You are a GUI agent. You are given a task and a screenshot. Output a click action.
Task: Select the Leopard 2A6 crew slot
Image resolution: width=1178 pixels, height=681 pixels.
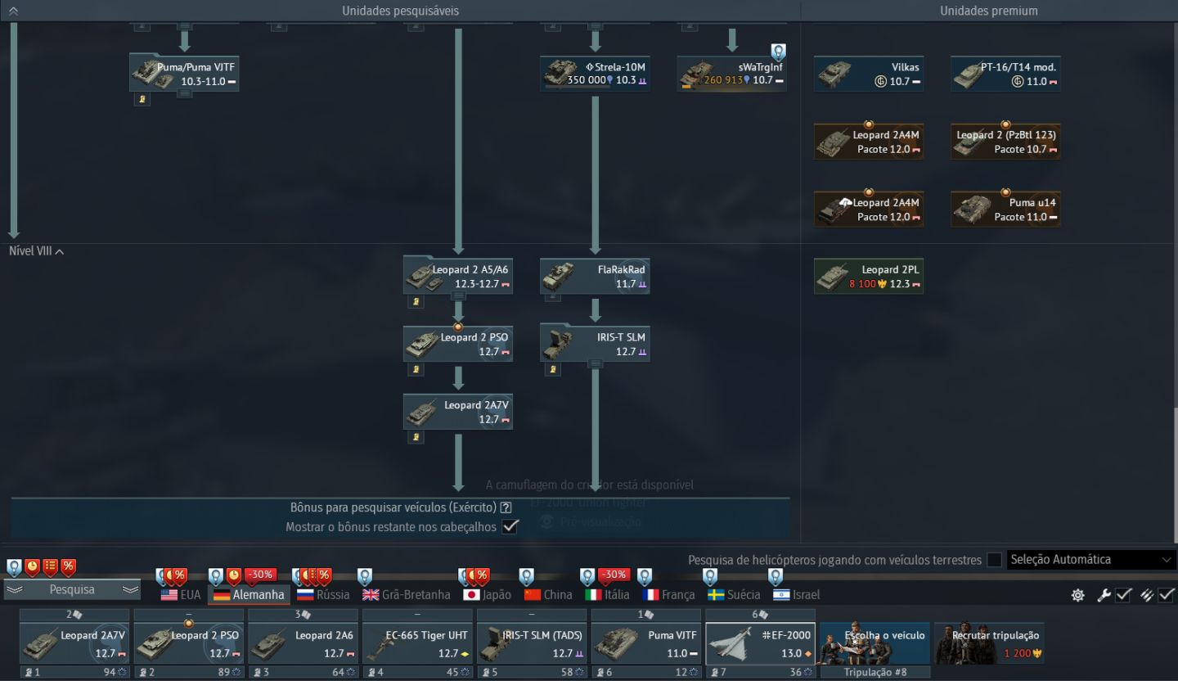(303, 643)
